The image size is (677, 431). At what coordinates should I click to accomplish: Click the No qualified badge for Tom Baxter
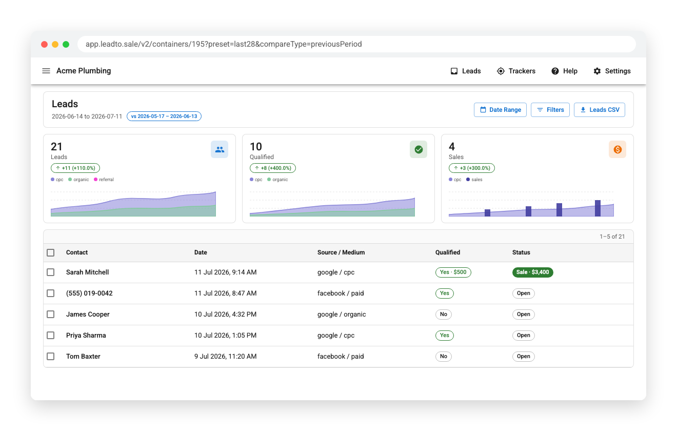click(444, 357)
